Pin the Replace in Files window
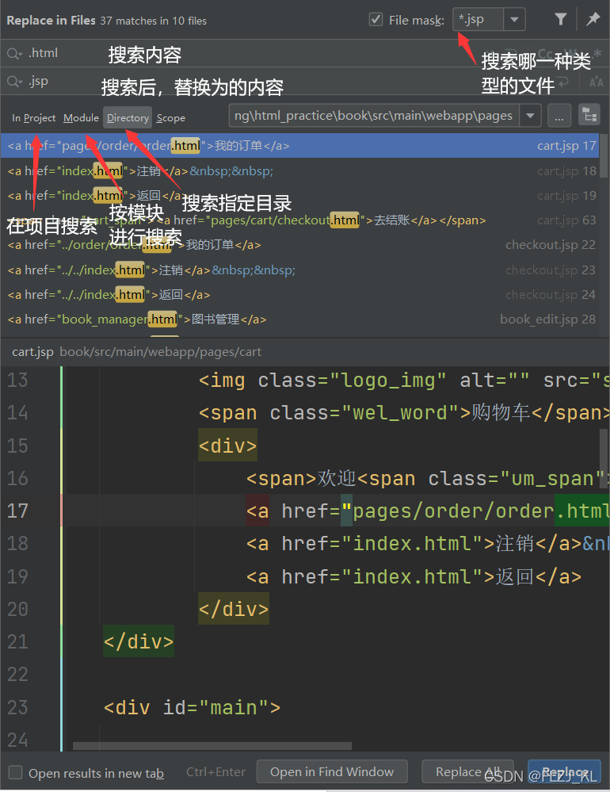The image size is (610, 792). coord(593,19)
